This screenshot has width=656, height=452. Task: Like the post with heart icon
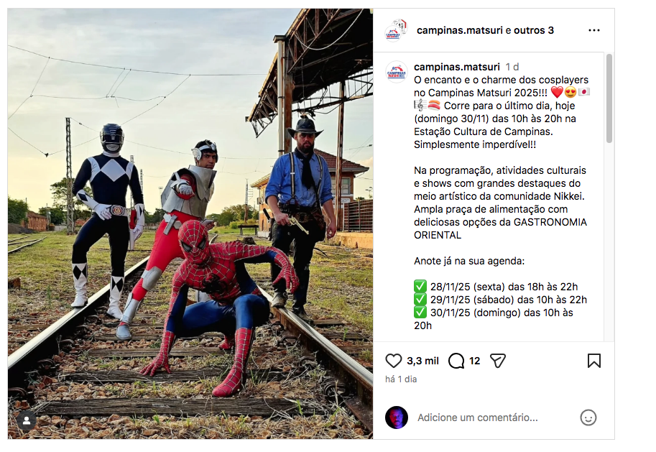click(393, 361)
